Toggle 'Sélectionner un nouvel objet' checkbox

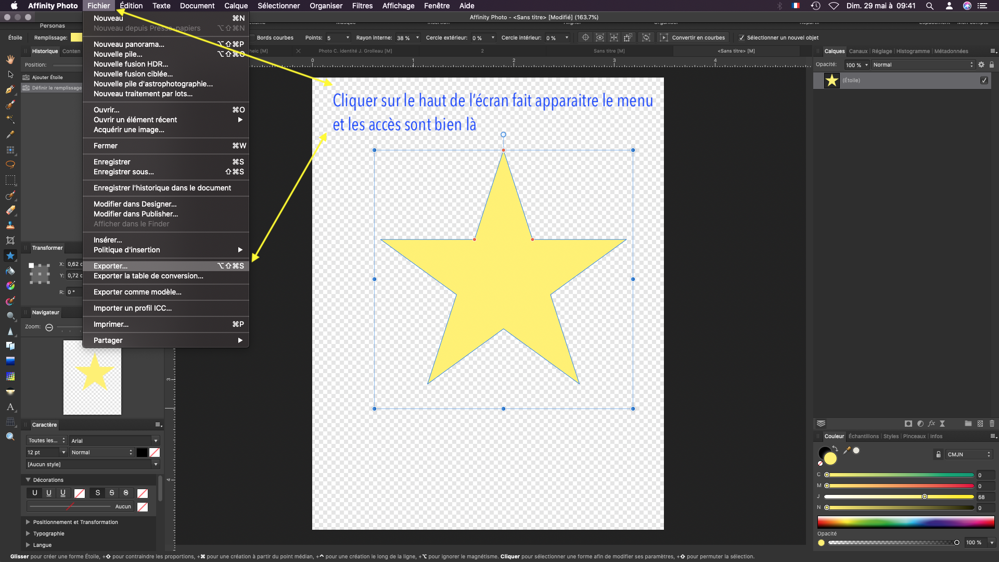coord(741,37)
